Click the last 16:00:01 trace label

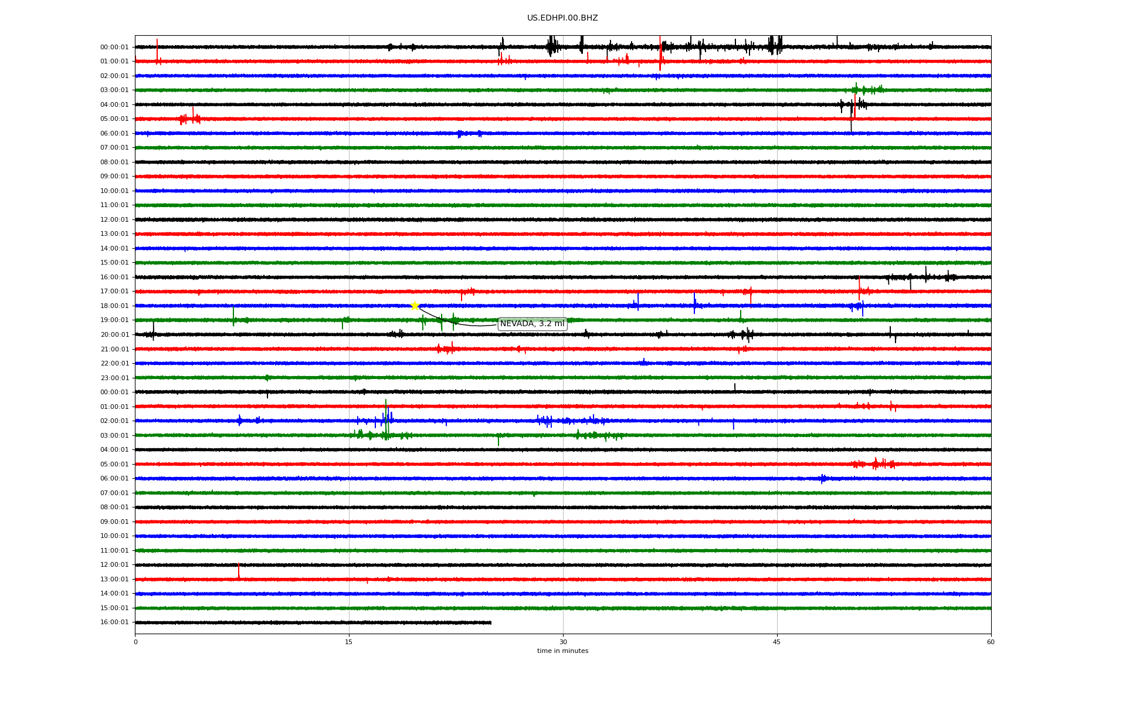point(114,622)
